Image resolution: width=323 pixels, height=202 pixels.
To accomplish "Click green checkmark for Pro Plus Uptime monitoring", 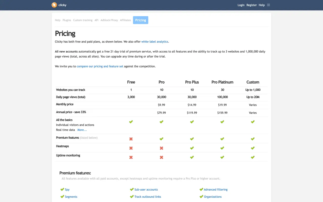I will (x=192, y=157).
